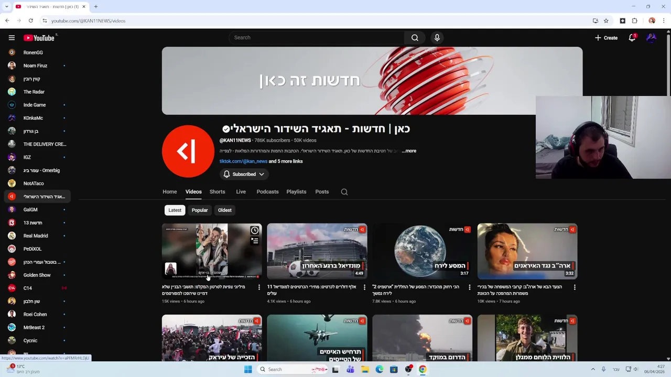Click the '786K subscribers' text
The width and height of the screenshot is (671, 377).
(272, 140)
